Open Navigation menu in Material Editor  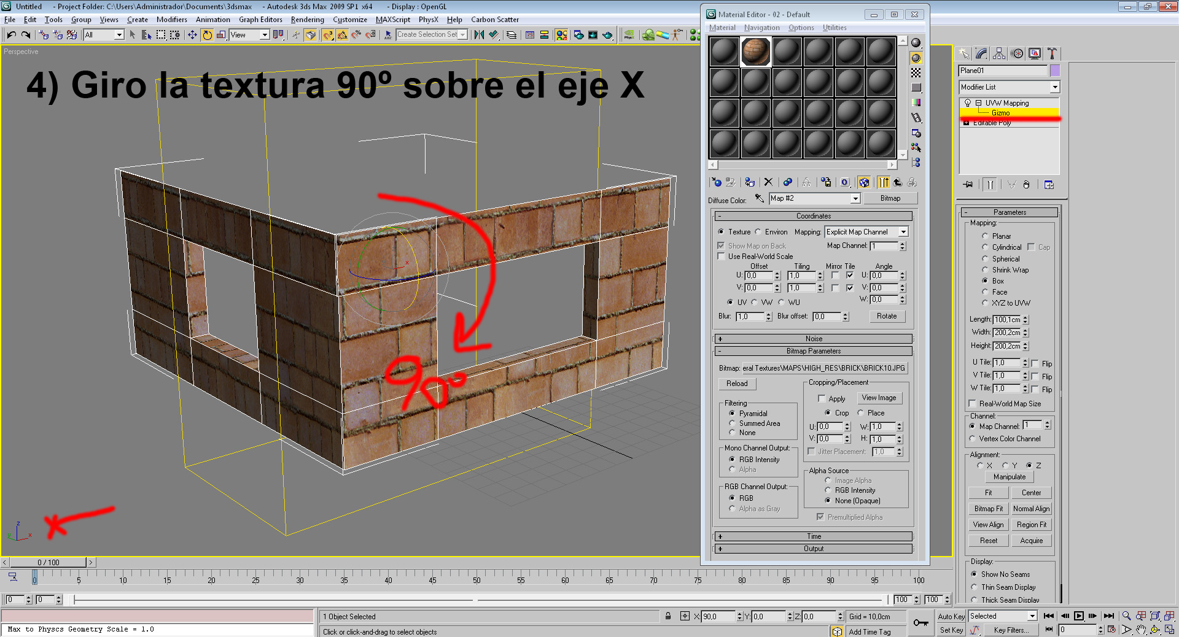(761, 28)
